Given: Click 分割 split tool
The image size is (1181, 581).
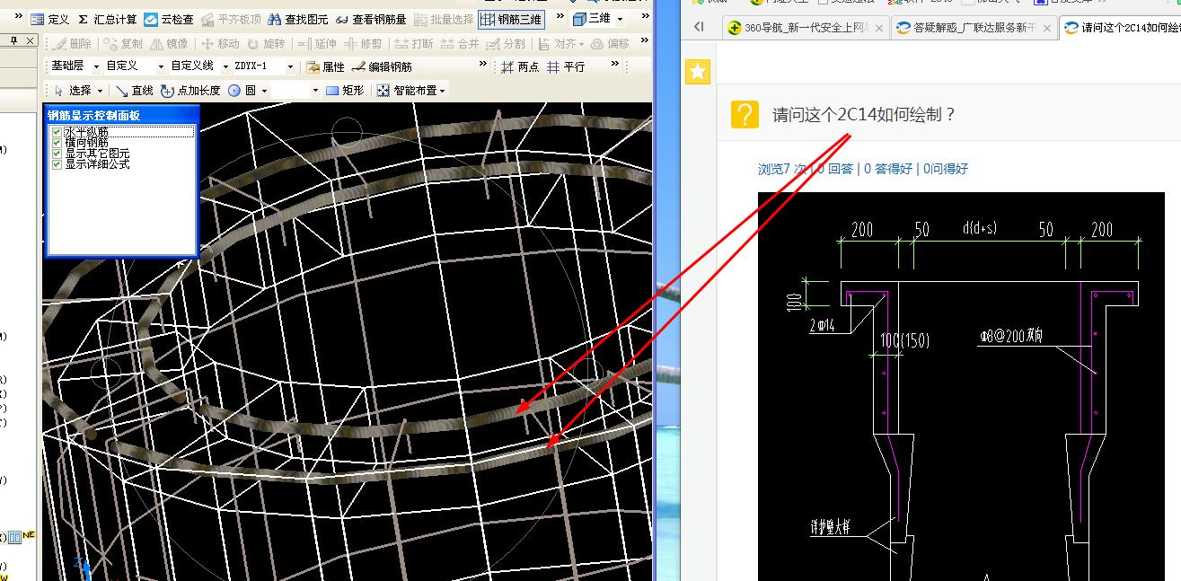Looking at the screenshot, I should (506, 43).
